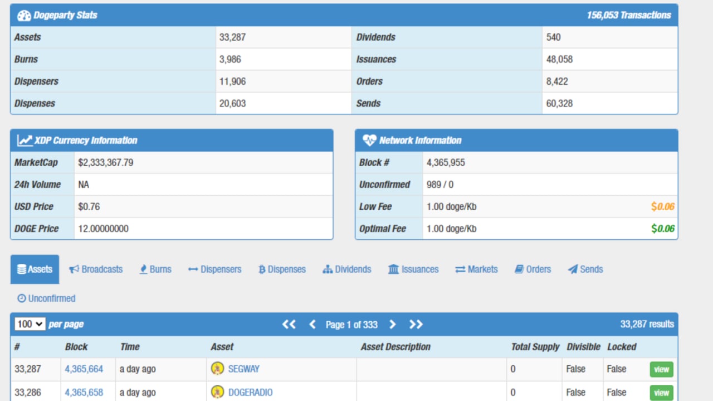Open the Unconfirmed tab
The image size is (713, 401).
click(x=46, y=298)
